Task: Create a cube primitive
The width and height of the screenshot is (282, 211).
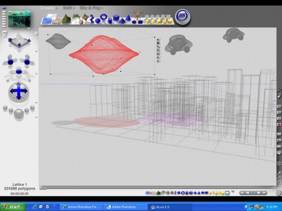Action: [116, 17]
